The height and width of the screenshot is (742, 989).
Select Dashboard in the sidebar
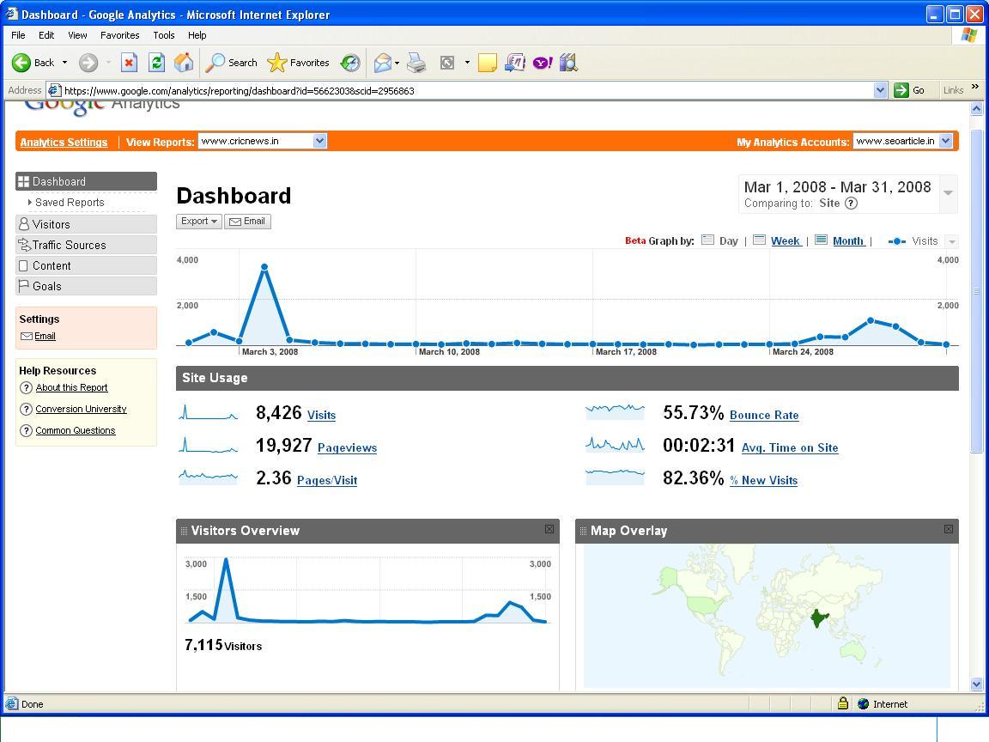87,181
